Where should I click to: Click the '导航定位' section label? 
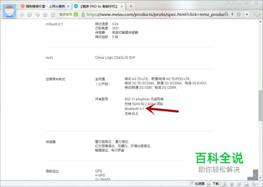point(52,171)
